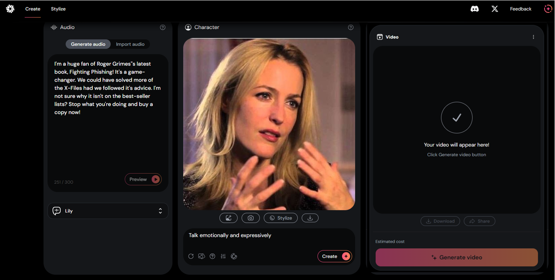Open the sliders settings icon in prompt box
This screenshot has width=555, height=280.
(x=223, y=256)
